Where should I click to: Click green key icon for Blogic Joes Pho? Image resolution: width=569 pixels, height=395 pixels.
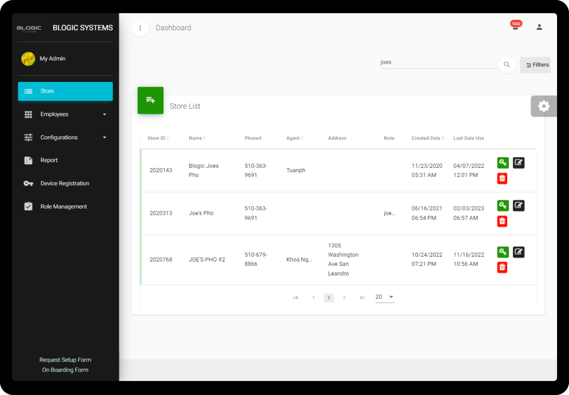[503, 163]
